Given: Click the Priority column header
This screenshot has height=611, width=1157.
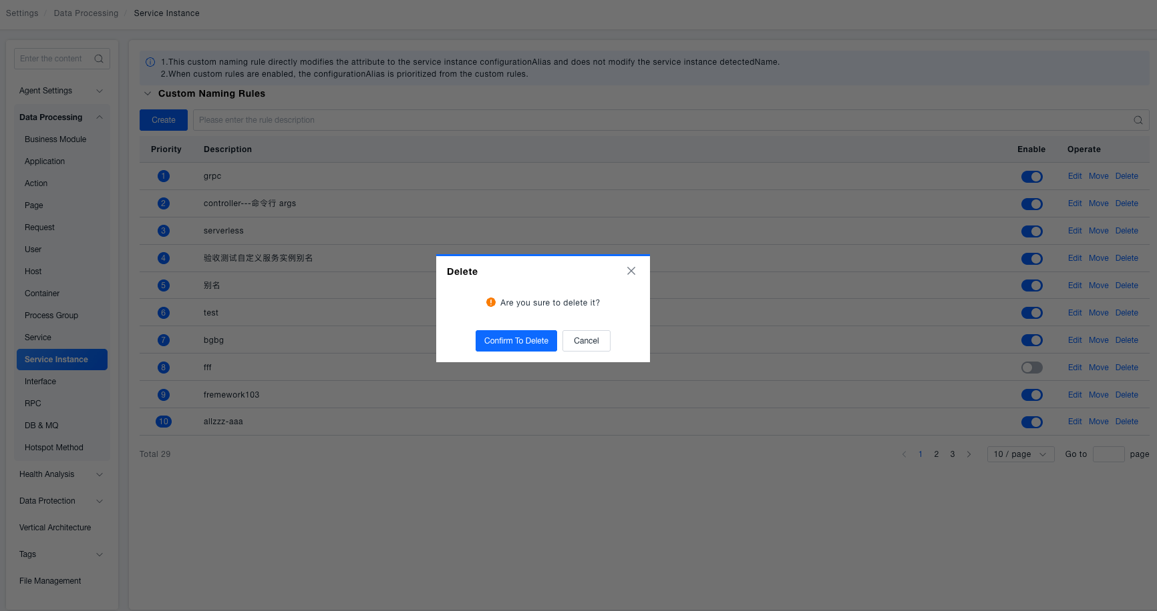Looking at the screenshot, I should pyautogui.click(x=166, y=149).
